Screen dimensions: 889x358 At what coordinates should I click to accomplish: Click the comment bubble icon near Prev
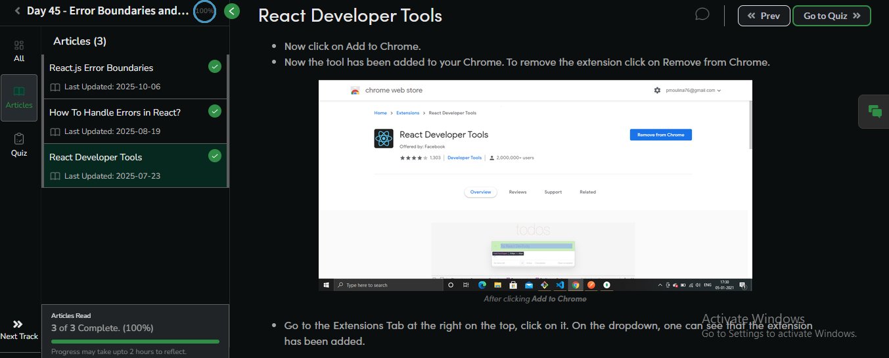point(702,14)
